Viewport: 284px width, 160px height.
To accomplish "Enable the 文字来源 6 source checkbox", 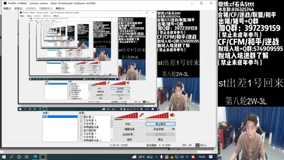I will (81, 137).
